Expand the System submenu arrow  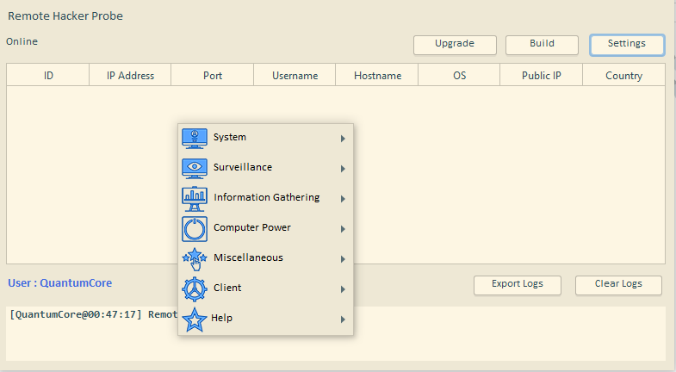(343, 139)
